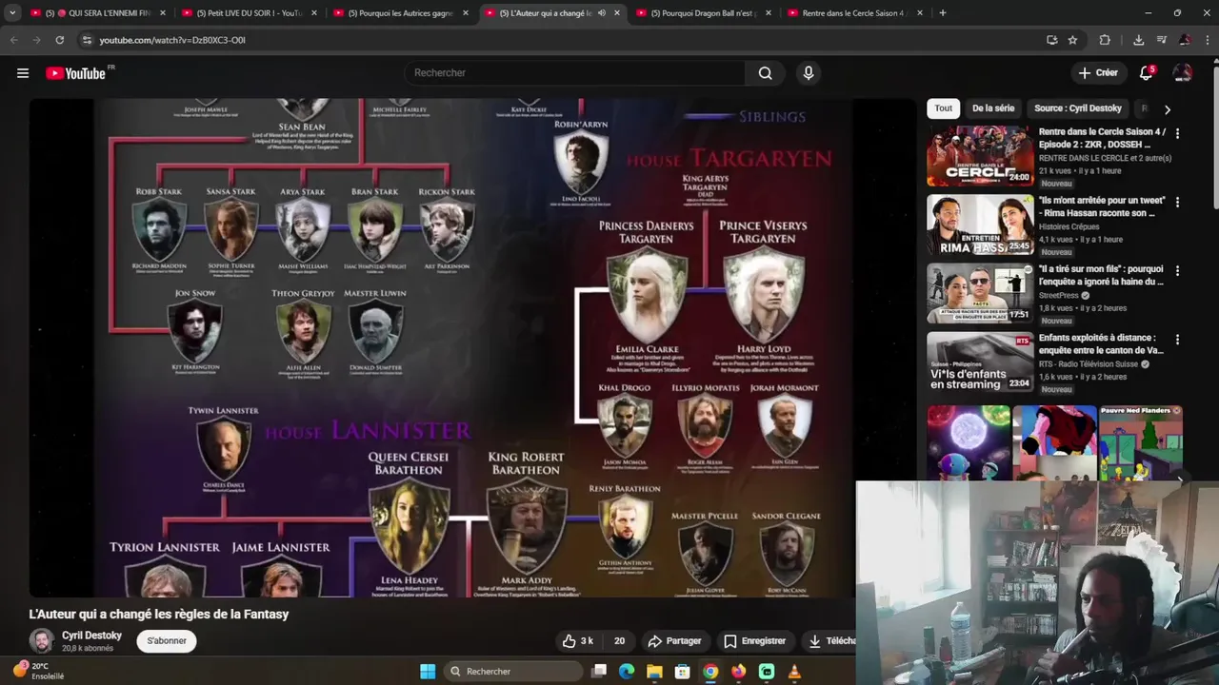1219x685 pixels.
Task: Open the YouTube hamburger guide menu
Action: click(23, 73)
